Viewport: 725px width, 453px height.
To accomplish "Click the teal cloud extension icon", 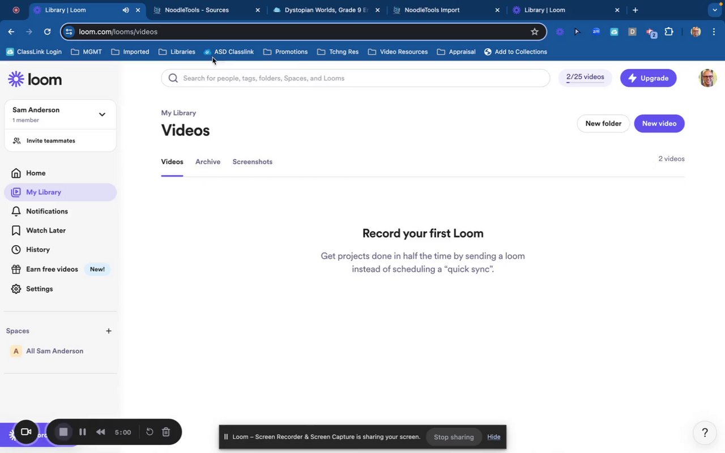I will pos(614,32).
